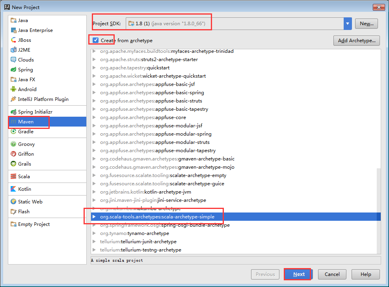Pick the JBoss icon in sidebar
The height and width of the screenshot is (287, 389).
click(x=13, y=40)
